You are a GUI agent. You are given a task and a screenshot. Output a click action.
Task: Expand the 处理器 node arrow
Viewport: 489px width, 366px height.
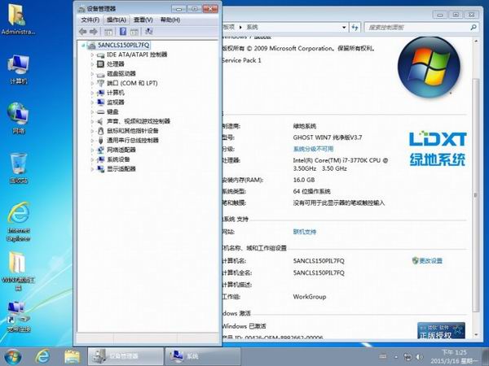tap(92, 64)
